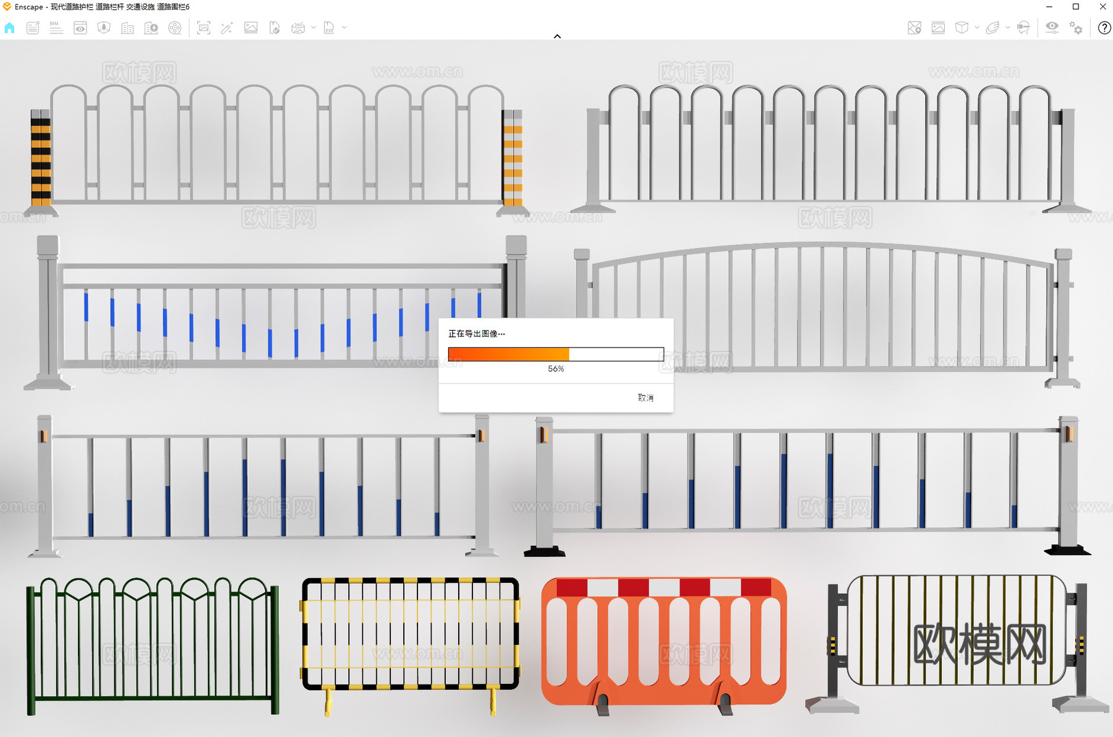Expand the cube view mode dropdown arrow
This screenshot has height=737, width=1113.
pyautogui.click(x=977, y=28)
